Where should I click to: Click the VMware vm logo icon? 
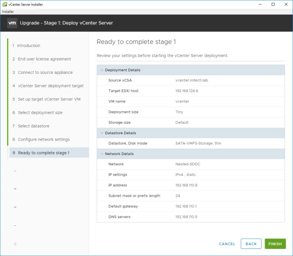coord(12,23)
